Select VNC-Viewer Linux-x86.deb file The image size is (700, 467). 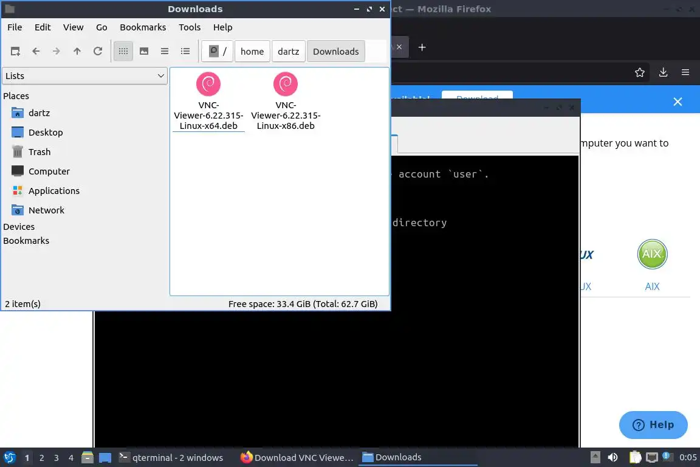click(x=286, y=102)
